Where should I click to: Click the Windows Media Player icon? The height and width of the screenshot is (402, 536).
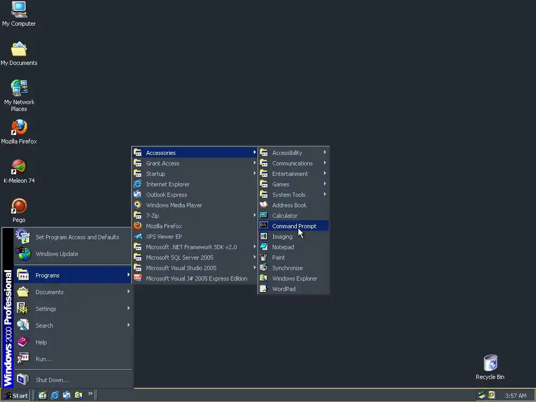click(x=138, y=205)
